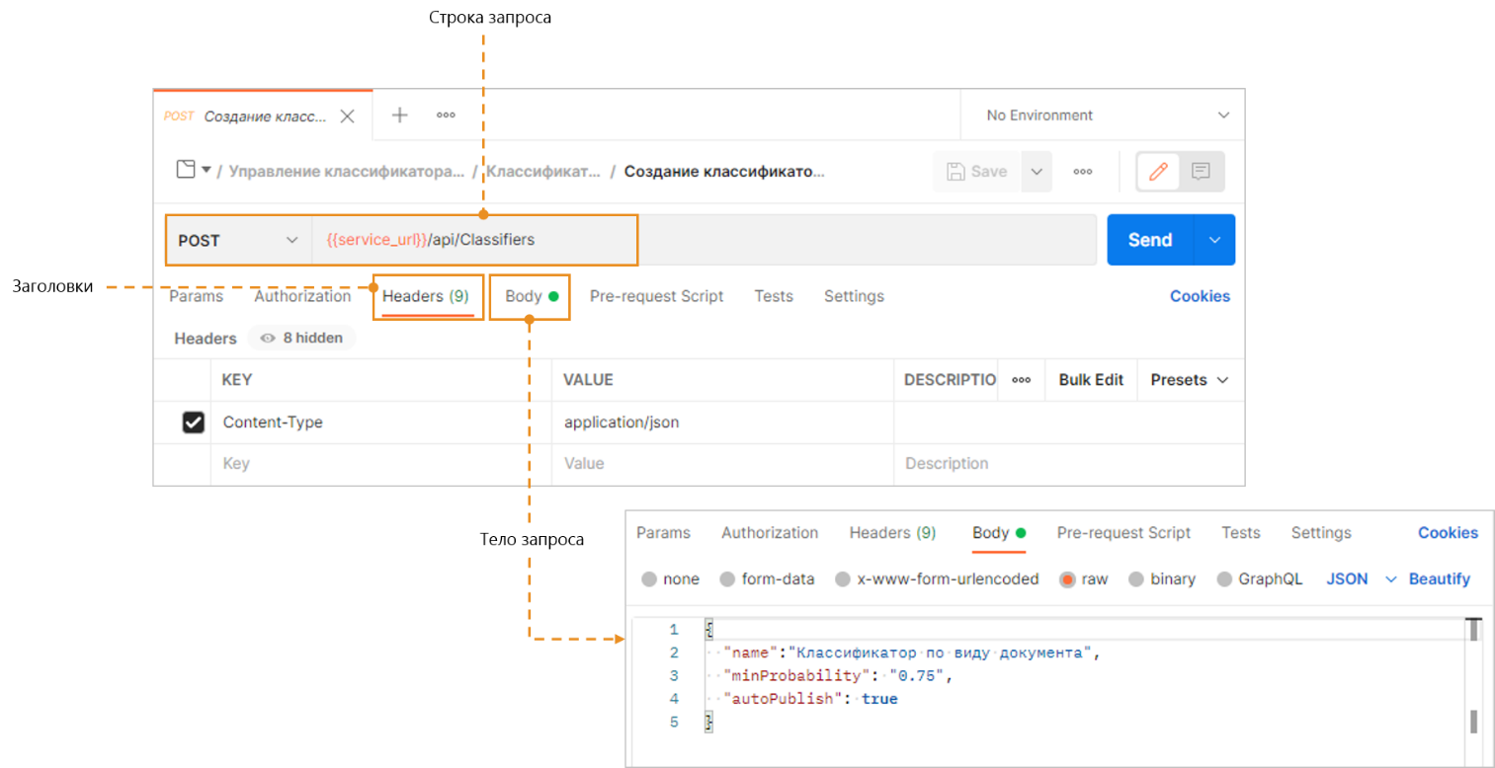Switch to the Pre-request Script tab
The image size is (1495, 768).
click(656, 296)
